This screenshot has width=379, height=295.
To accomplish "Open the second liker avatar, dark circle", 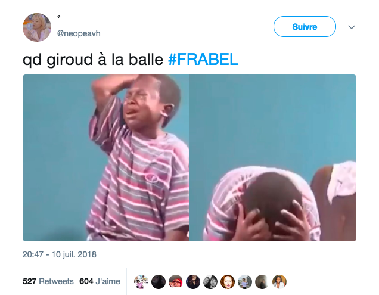I will pos(159,282).
